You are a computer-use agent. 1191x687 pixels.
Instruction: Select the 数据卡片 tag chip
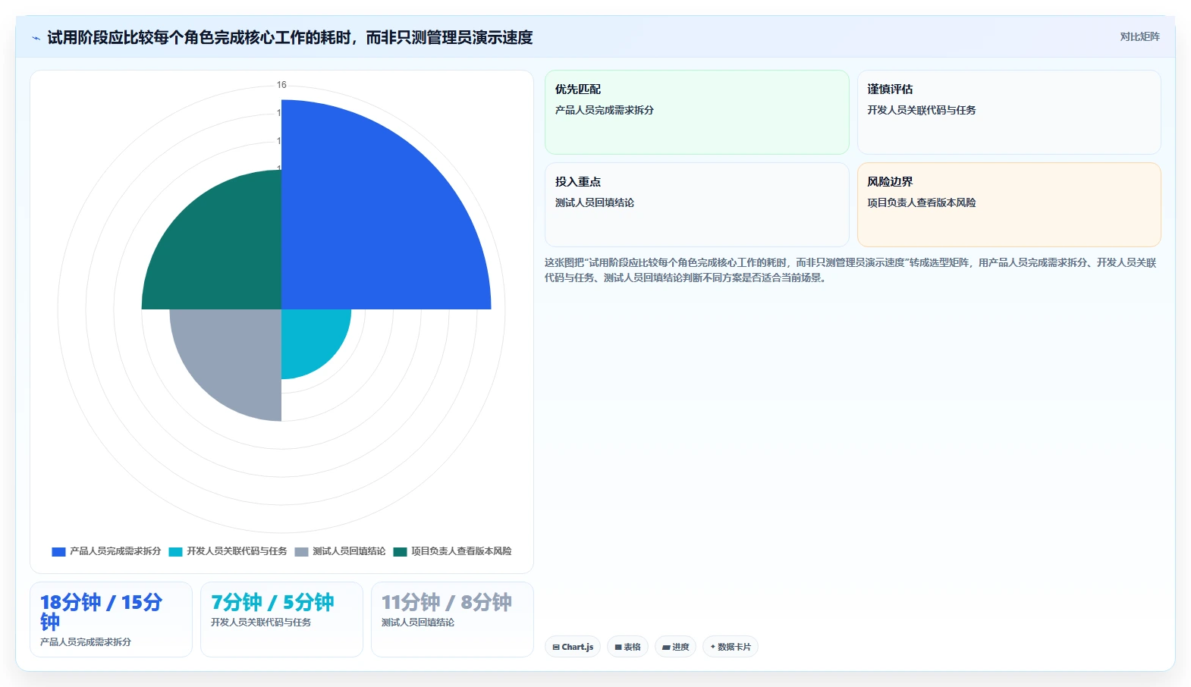(x=731, y=647)
